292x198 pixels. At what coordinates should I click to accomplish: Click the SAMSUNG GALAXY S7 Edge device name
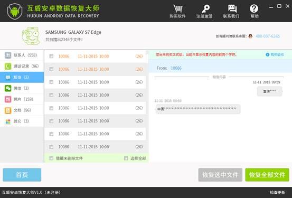point(73,32)
